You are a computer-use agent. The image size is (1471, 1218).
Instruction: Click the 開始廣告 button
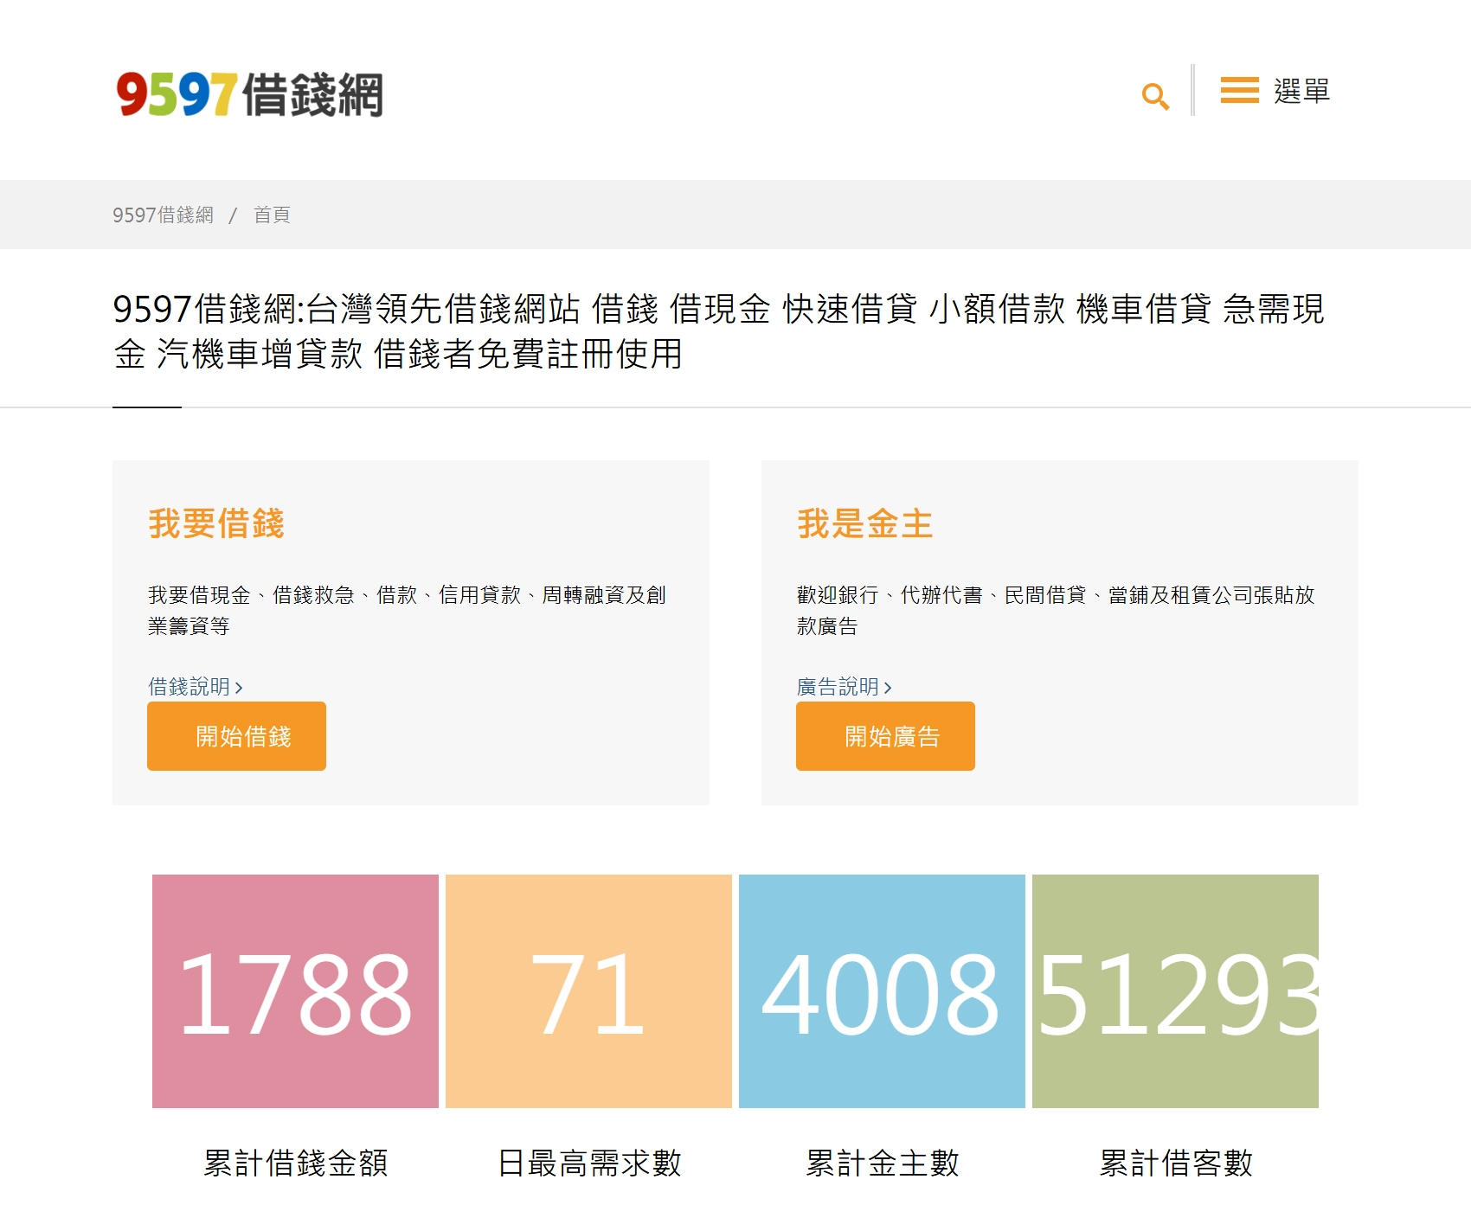tap(885, 736)
